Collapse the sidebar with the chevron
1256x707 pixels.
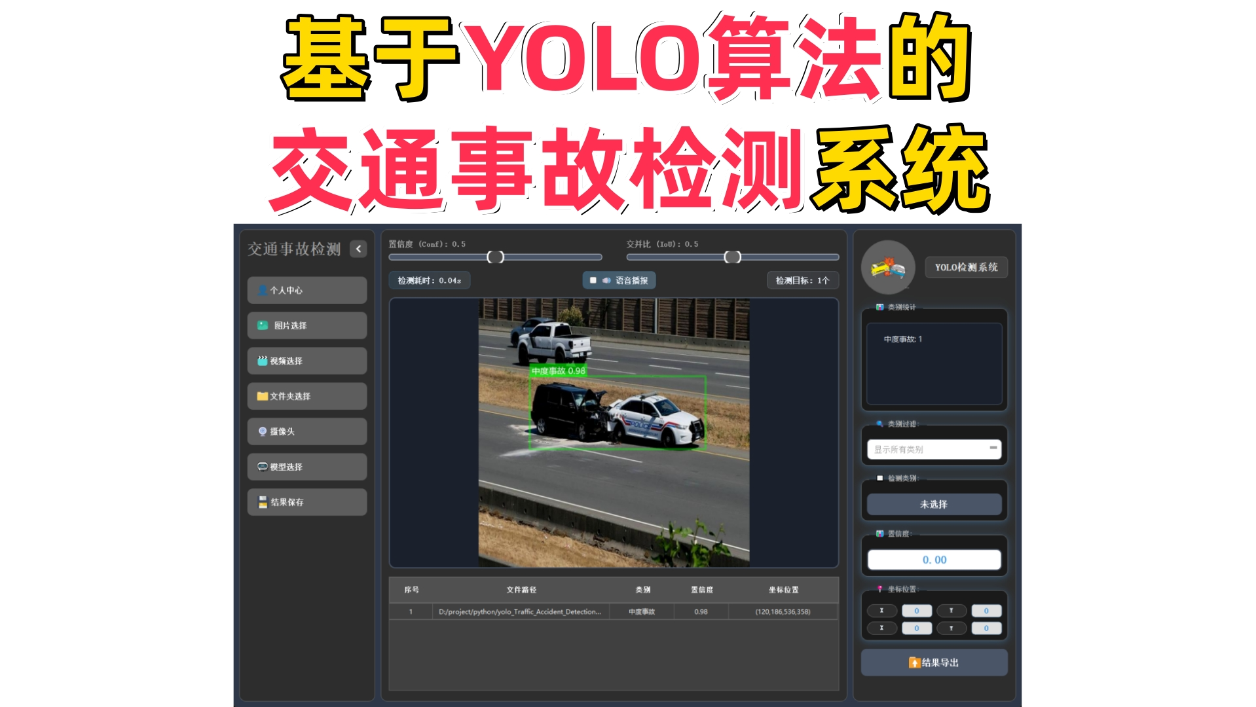point(358,249)
